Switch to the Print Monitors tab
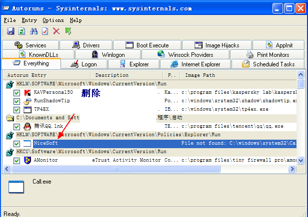This screenshot has width=308, height=217. coord(267,54)
